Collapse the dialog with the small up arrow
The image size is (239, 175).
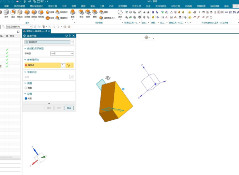pos(49,103)
